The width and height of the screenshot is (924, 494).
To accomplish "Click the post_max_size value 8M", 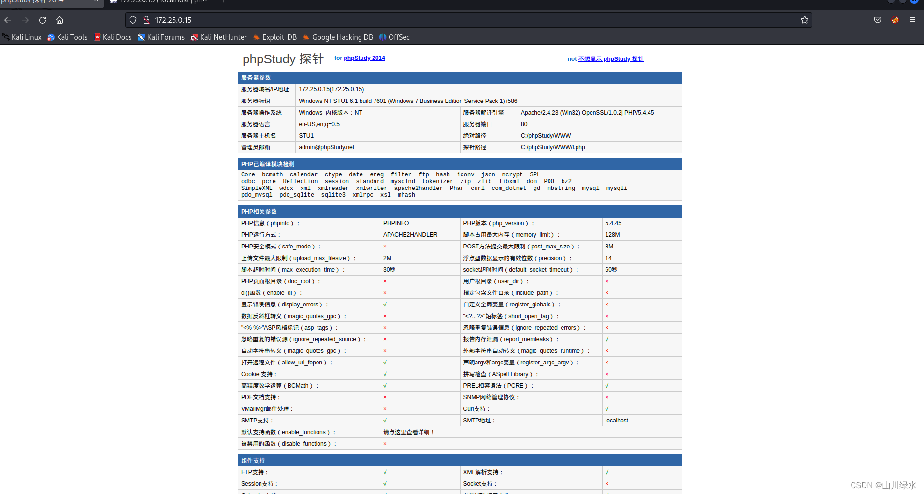I will (609, 247).
